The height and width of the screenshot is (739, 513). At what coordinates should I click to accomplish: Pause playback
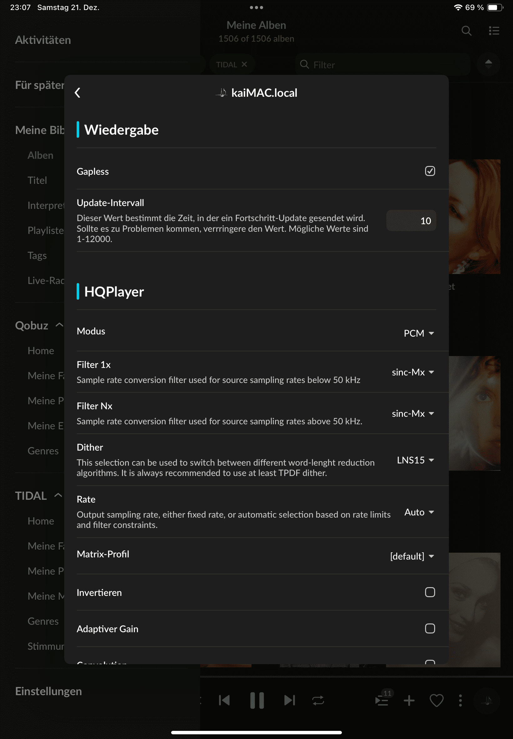[x=257, y=700]
